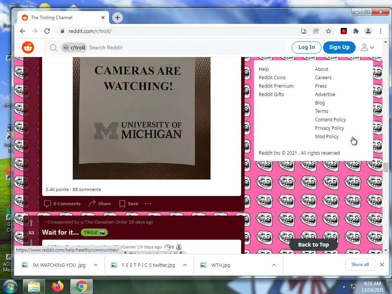Viewport: 392px width, 294px height.
Task: Open the 0 Comments button on the post
Action: [x=62, y=204]
